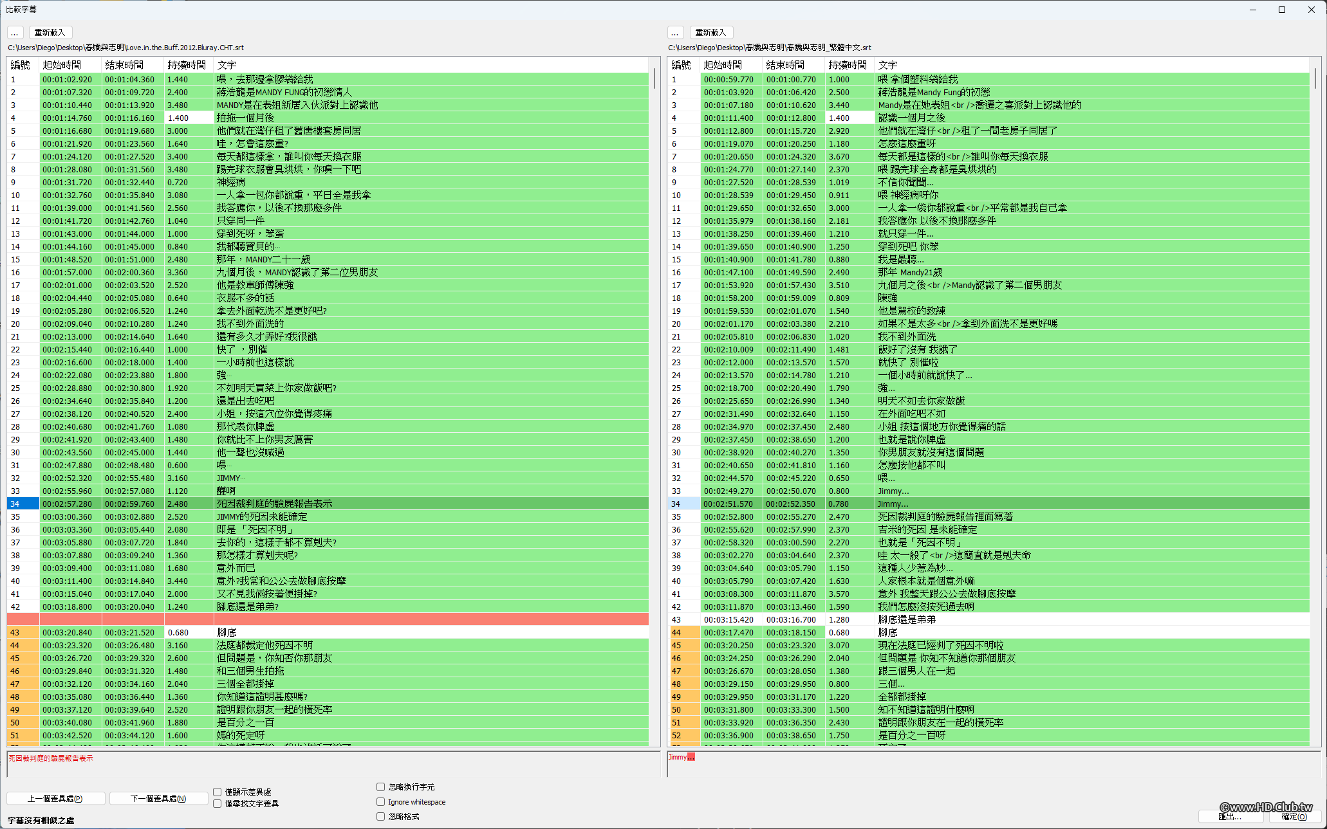This screenshot has height=829, width=1327.
Task: Click left table start time column header
Action: (x=70, y=65)
